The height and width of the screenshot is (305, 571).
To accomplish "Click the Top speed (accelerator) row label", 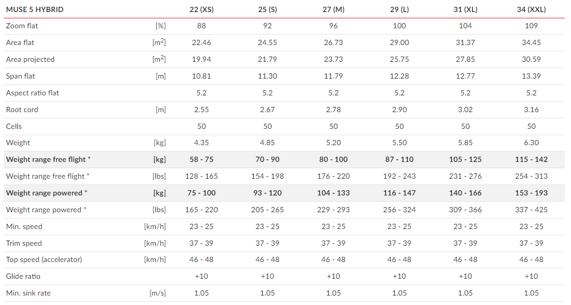I will click(x=44, y=259).
